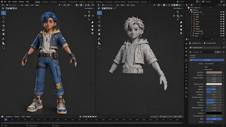Open the File menu
This screenshot has height=127, width=226.
point(5,2)
